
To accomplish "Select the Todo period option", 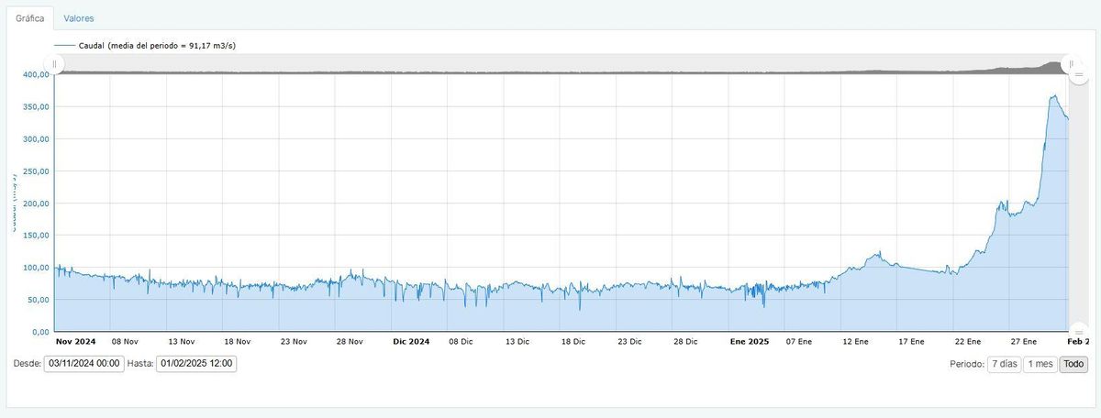I will 1073,364.
